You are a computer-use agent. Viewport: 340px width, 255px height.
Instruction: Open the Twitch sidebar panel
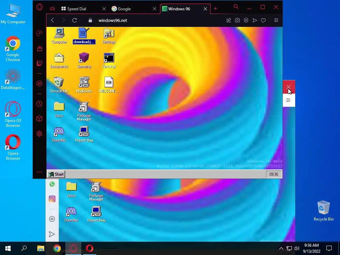click(x=40, y=63)
